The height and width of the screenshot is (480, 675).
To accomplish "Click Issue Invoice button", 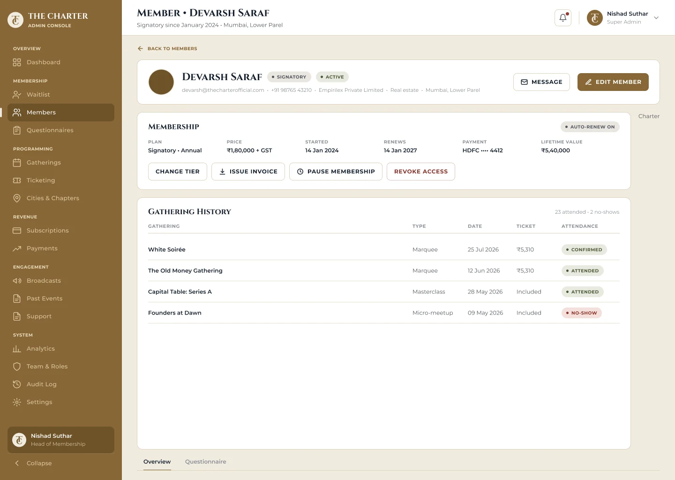I will pos(248,172).
